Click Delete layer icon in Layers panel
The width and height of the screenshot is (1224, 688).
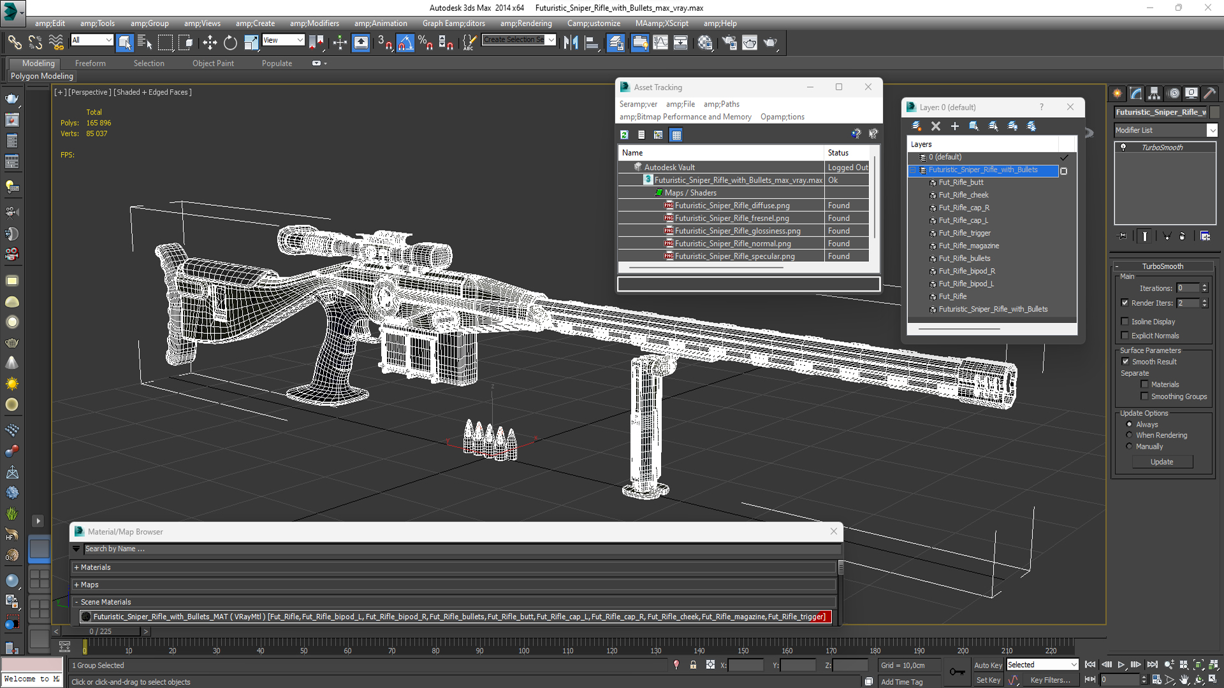(x=935, y=126)
